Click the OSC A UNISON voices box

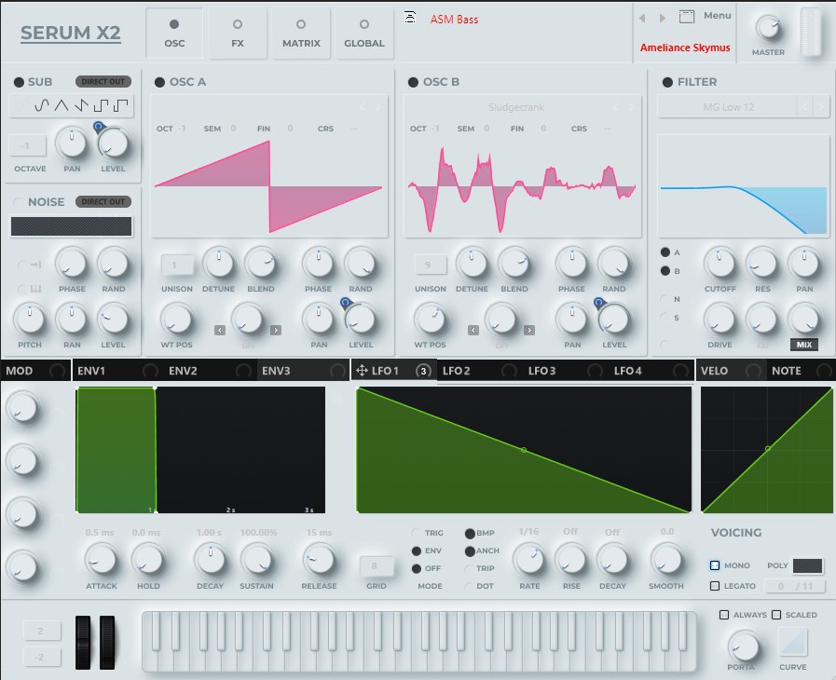pyautogui.click(x=176, y=265)
